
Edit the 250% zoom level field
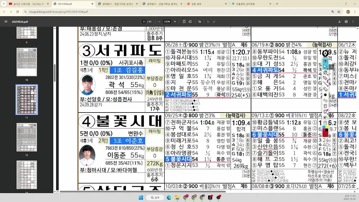point(167,22)
